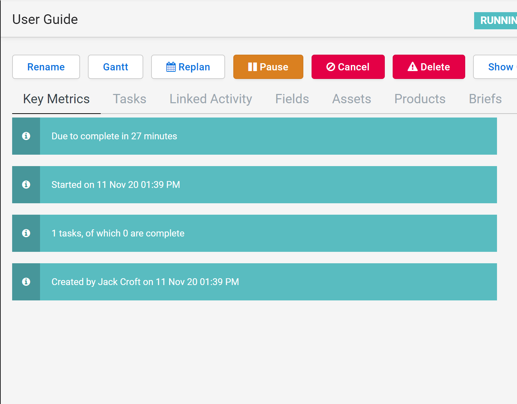Switch to the Briefs tab
517x404 pixels.
485,99
